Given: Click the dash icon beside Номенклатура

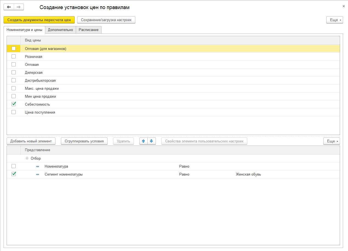Looking at the screenshot, I should point(38,167).
